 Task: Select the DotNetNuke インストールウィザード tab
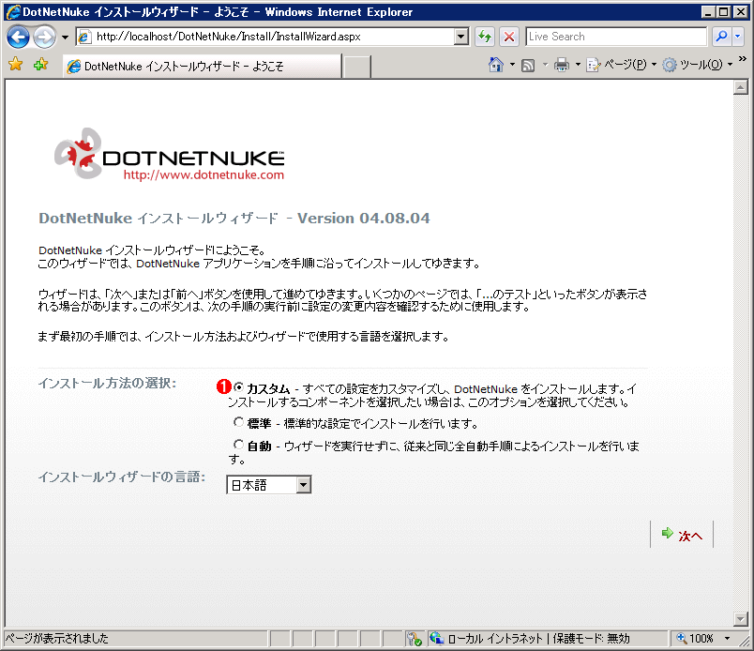point(202,66)
